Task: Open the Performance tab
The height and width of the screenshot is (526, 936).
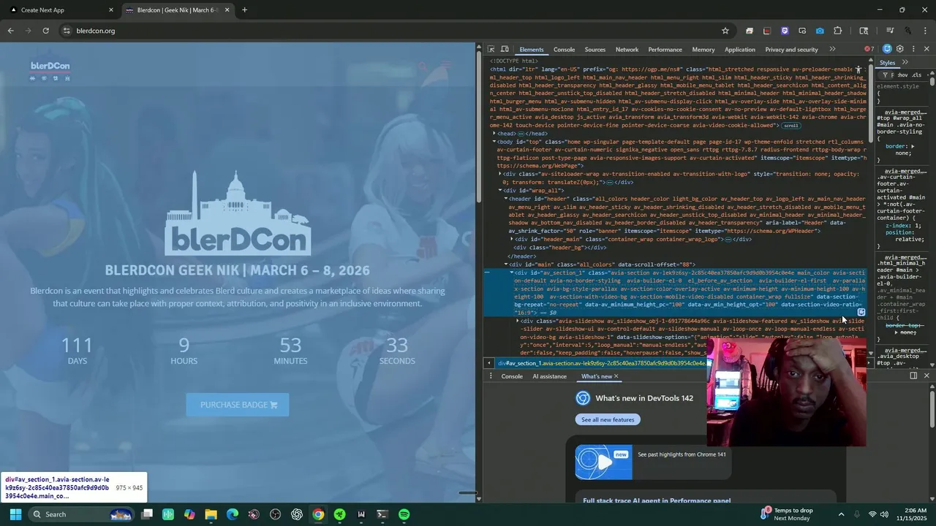Action: (665, 50)
